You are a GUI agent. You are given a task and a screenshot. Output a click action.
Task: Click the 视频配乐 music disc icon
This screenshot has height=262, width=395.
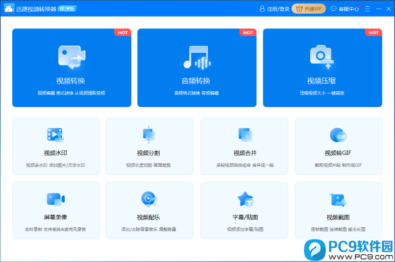[149, 199]
